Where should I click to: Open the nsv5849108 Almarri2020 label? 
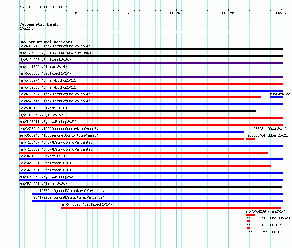click(x=43, y=108)
